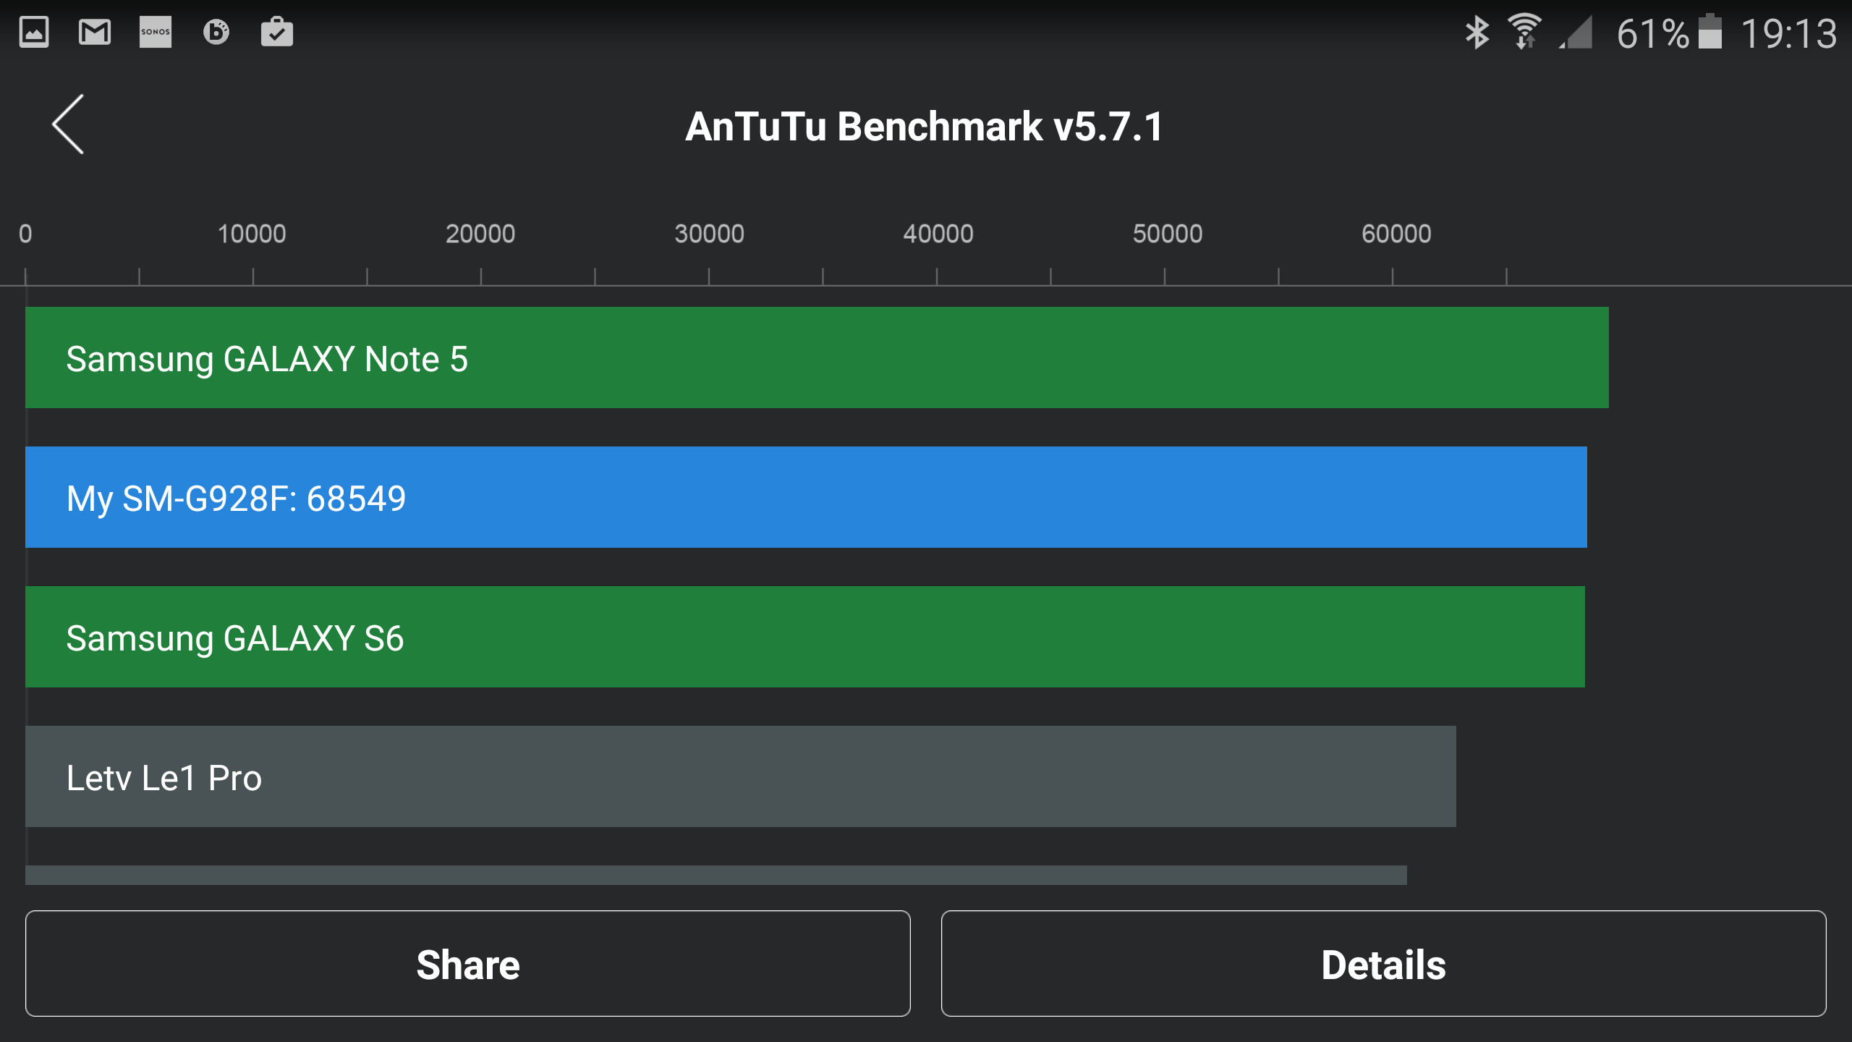Tap the 61% battery percentage text
This screenshot has height=1042, width=1852.
coord(1653,33)
